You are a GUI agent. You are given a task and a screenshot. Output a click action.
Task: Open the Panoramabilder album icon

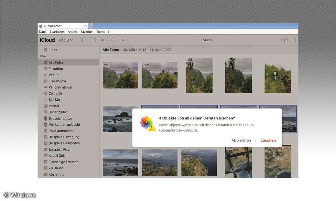45,87
